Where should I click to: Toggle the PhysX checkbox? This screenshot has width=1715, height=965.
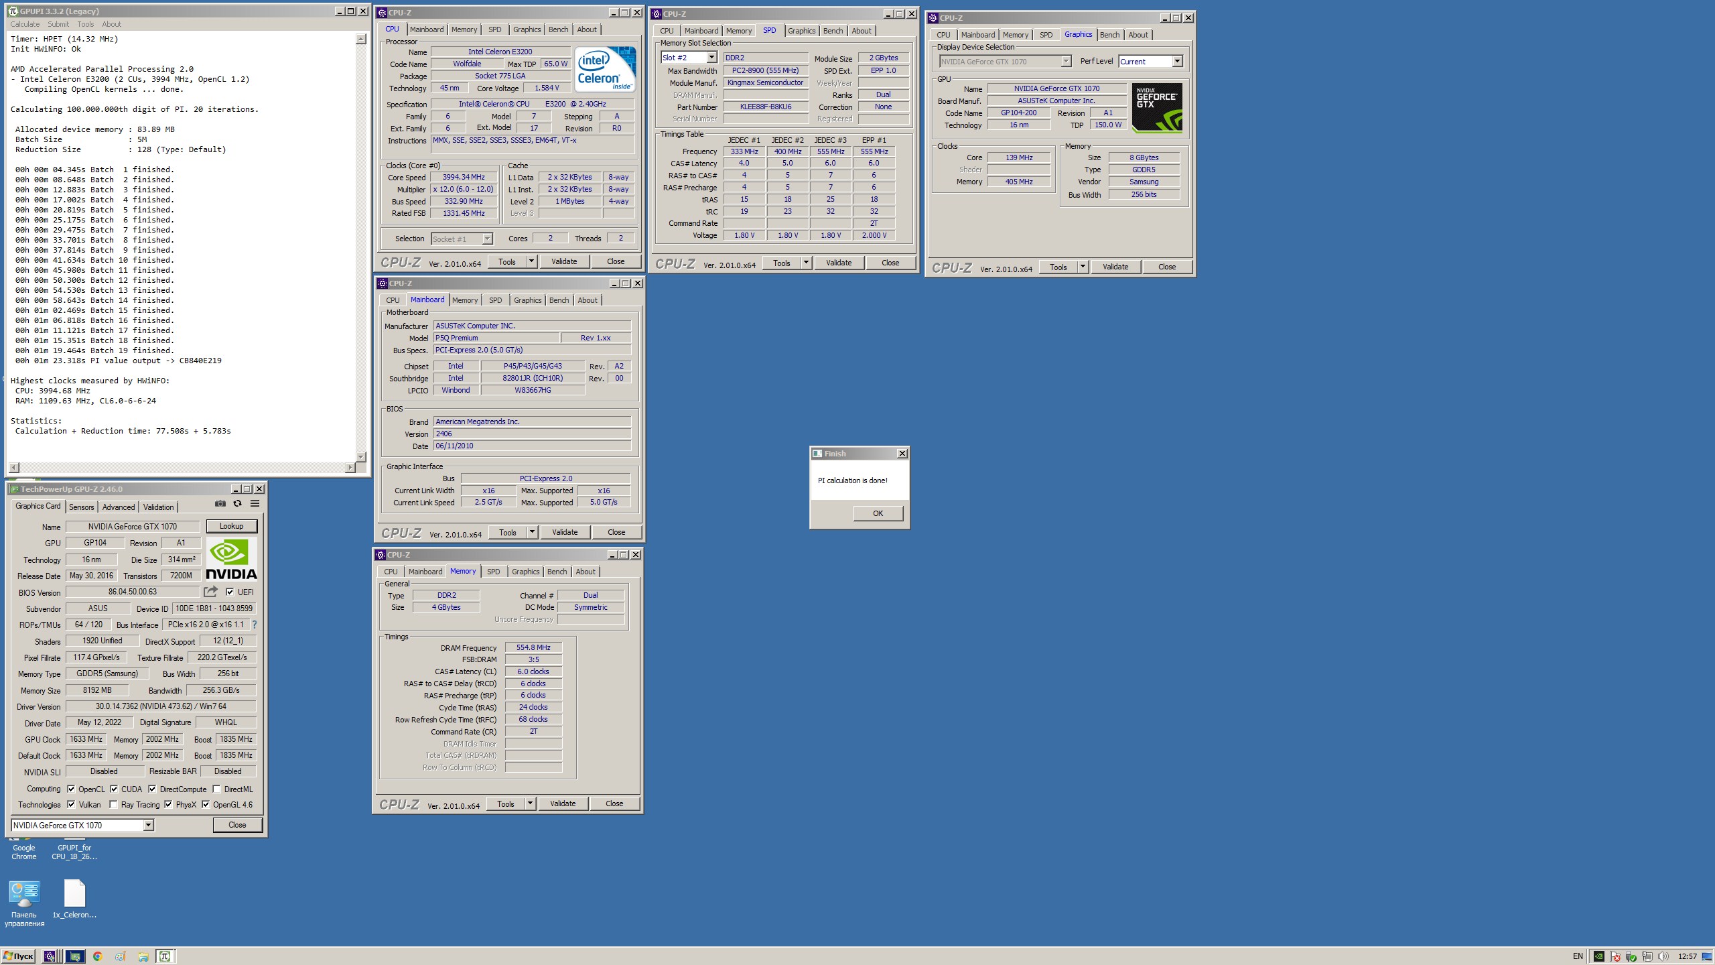pos(168,804)
